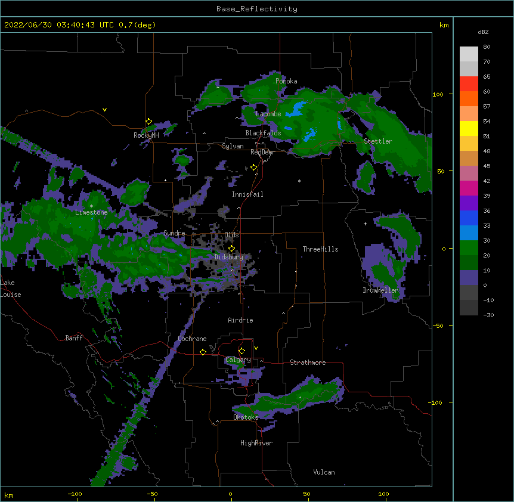Click the 80 value on the dBZ scale

(x=487, y=47)
